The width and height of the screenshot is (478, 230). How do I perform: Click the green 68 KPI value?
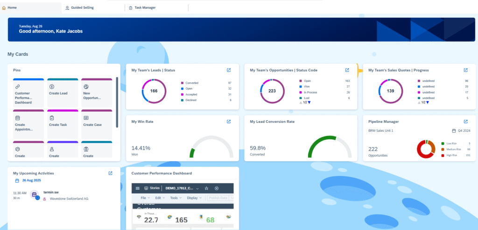(x=211, y=220)
